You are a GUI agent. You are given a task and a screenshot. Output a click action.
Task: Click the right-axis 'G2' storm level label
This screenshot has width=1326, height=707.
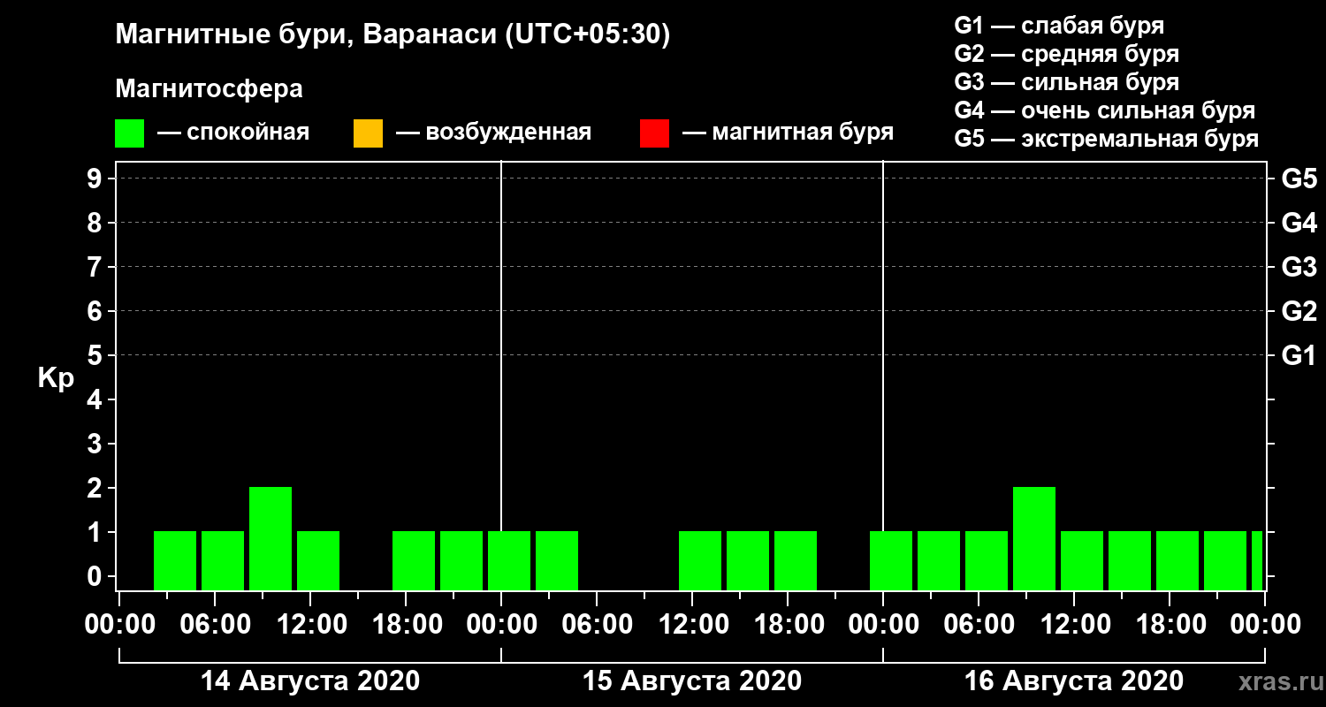pyautogui.click(x=1299, y=311)
